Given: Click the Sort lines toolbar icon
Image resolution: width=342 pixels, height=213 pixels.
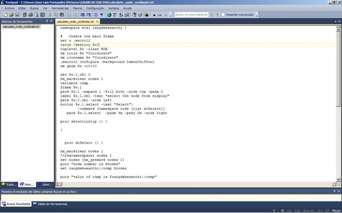Looking at the screenshot, I should (121, 15).
